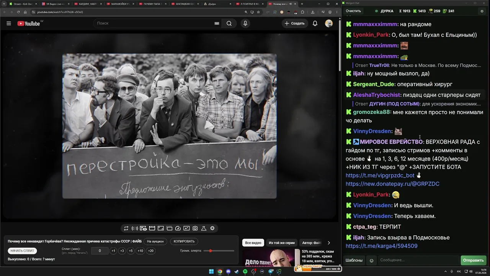This screenshot has width=490, height=276.
Task: Click the YouTube search magnifier button
Action: [229, 23]
